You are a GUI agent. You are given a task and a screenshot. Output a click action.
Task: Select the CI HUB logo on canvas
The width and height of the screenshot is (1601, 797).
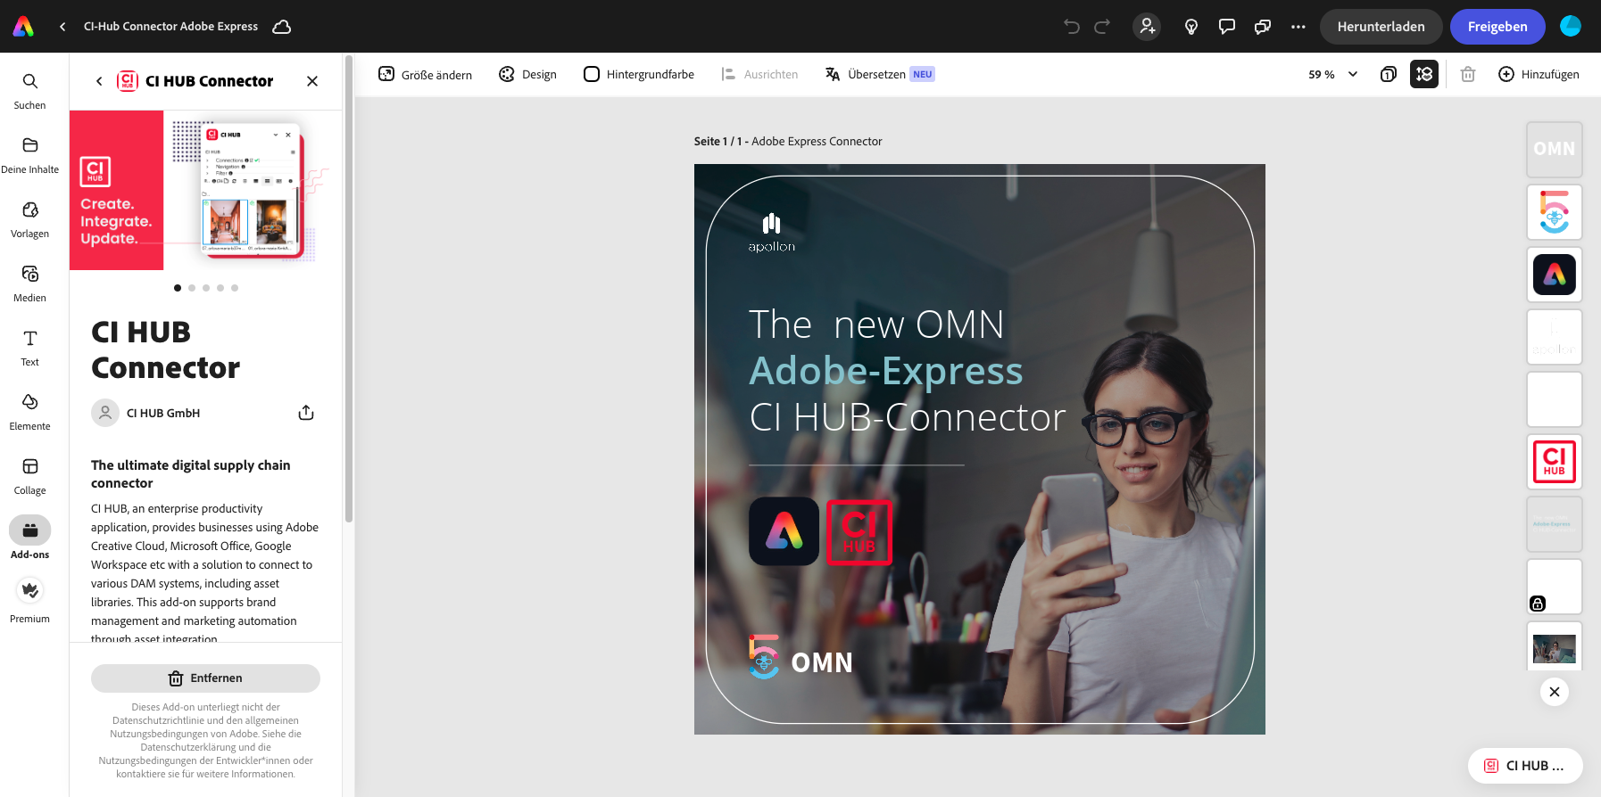pos(859,532)
